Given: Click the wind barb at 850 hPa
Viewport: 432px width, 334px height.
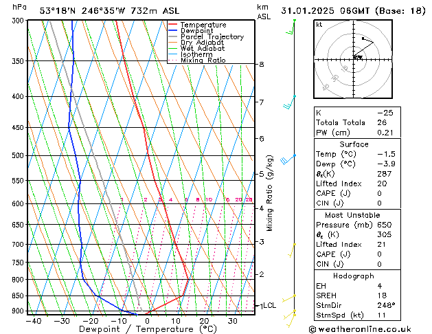Looking at the screenshot, I should 288,298.
